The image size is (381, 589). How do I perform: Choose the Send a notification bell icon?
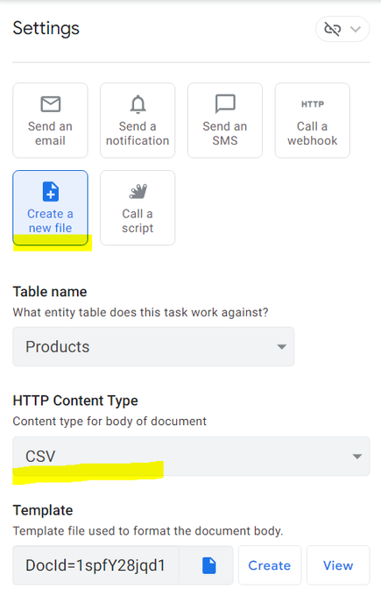pos(138,104)
